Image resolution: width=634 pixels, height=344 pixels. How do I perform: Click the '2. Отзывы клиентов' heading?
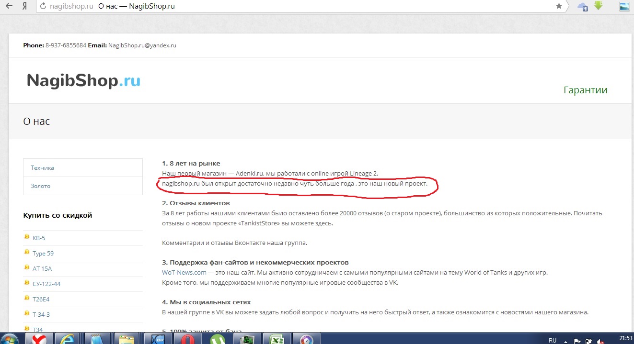pyautogui.click(x=196, y=203)
